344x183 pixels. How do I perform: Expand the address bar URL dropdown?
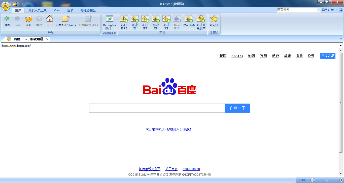(x=340, y=46)
